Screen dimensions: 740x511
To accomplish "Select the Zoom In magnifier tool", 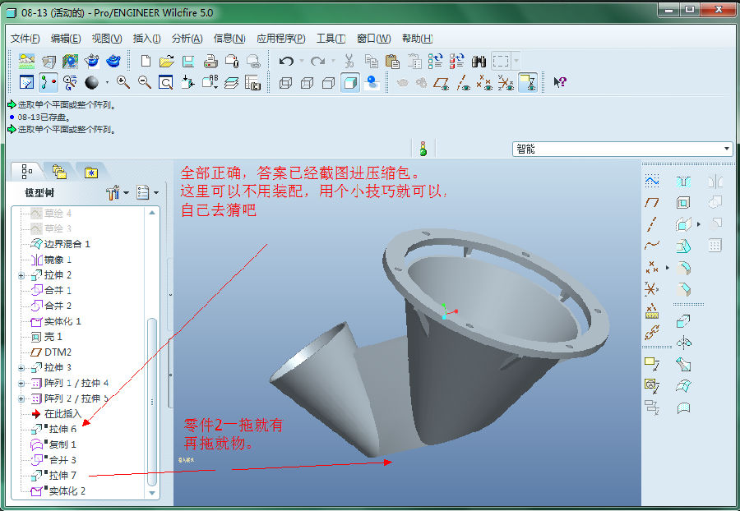I will [x=123, y=82].
